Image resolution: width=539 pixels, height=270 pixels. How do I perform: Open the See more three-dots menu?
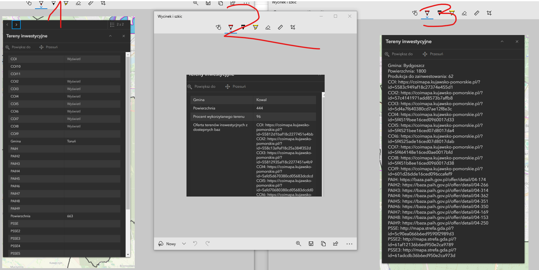click(349, 244)
